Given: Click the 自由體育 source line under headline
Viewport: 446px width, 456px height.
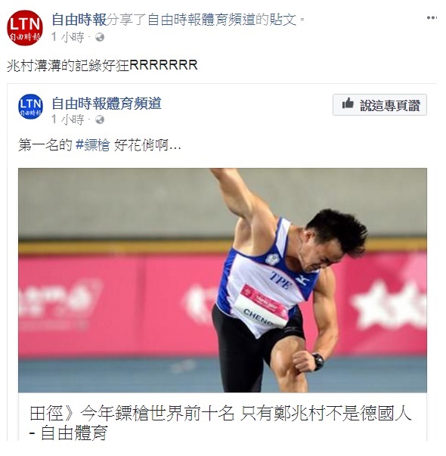Looking at the screenshot, I should pos(69,433).
